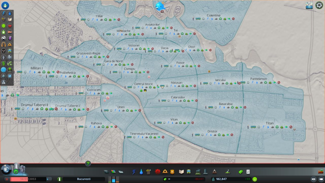Open the Land Value dollar view
The width and height of the screenshot is (325, 183).
pyautogui.click(x=4, y=63)
